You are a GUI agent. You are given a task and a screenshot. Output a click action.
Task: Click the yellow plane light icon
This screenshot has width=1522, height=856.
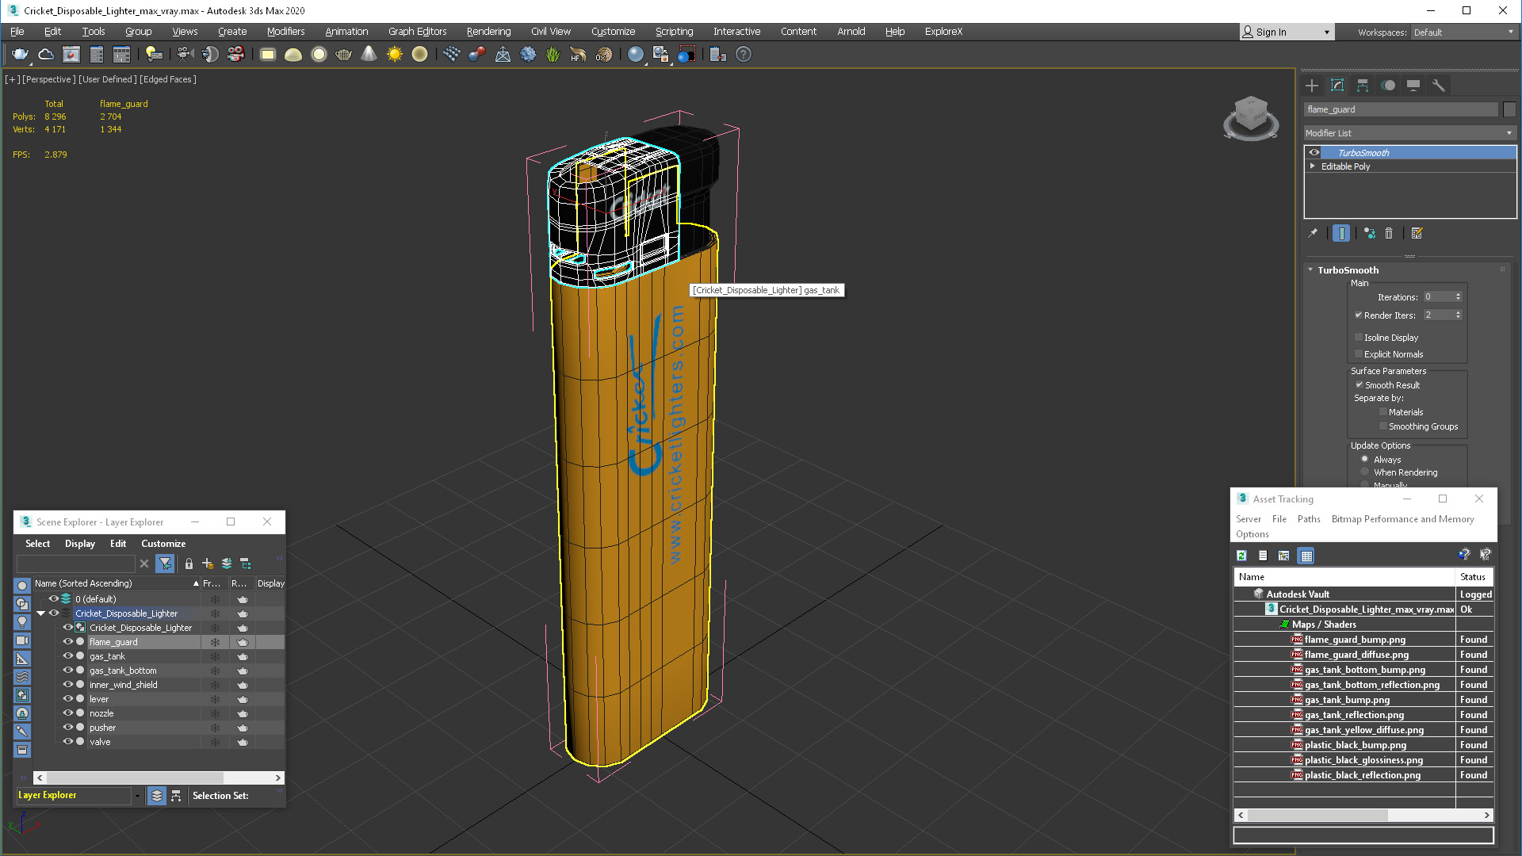click(267, 54)
